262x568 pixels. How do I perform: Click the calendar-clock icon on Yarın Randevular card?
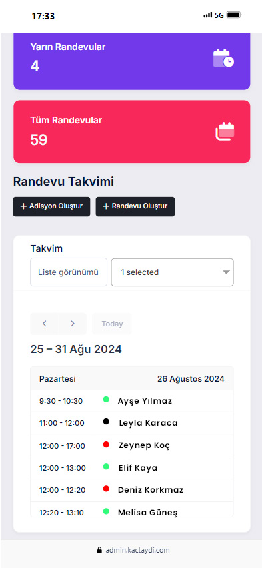coord(223,58)
